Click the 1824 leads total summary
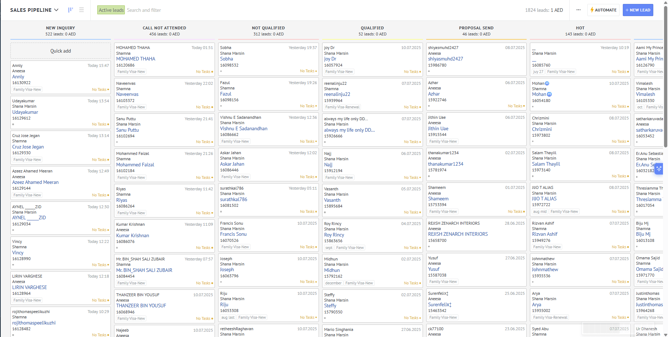668x337 pixels. point(544,10)
